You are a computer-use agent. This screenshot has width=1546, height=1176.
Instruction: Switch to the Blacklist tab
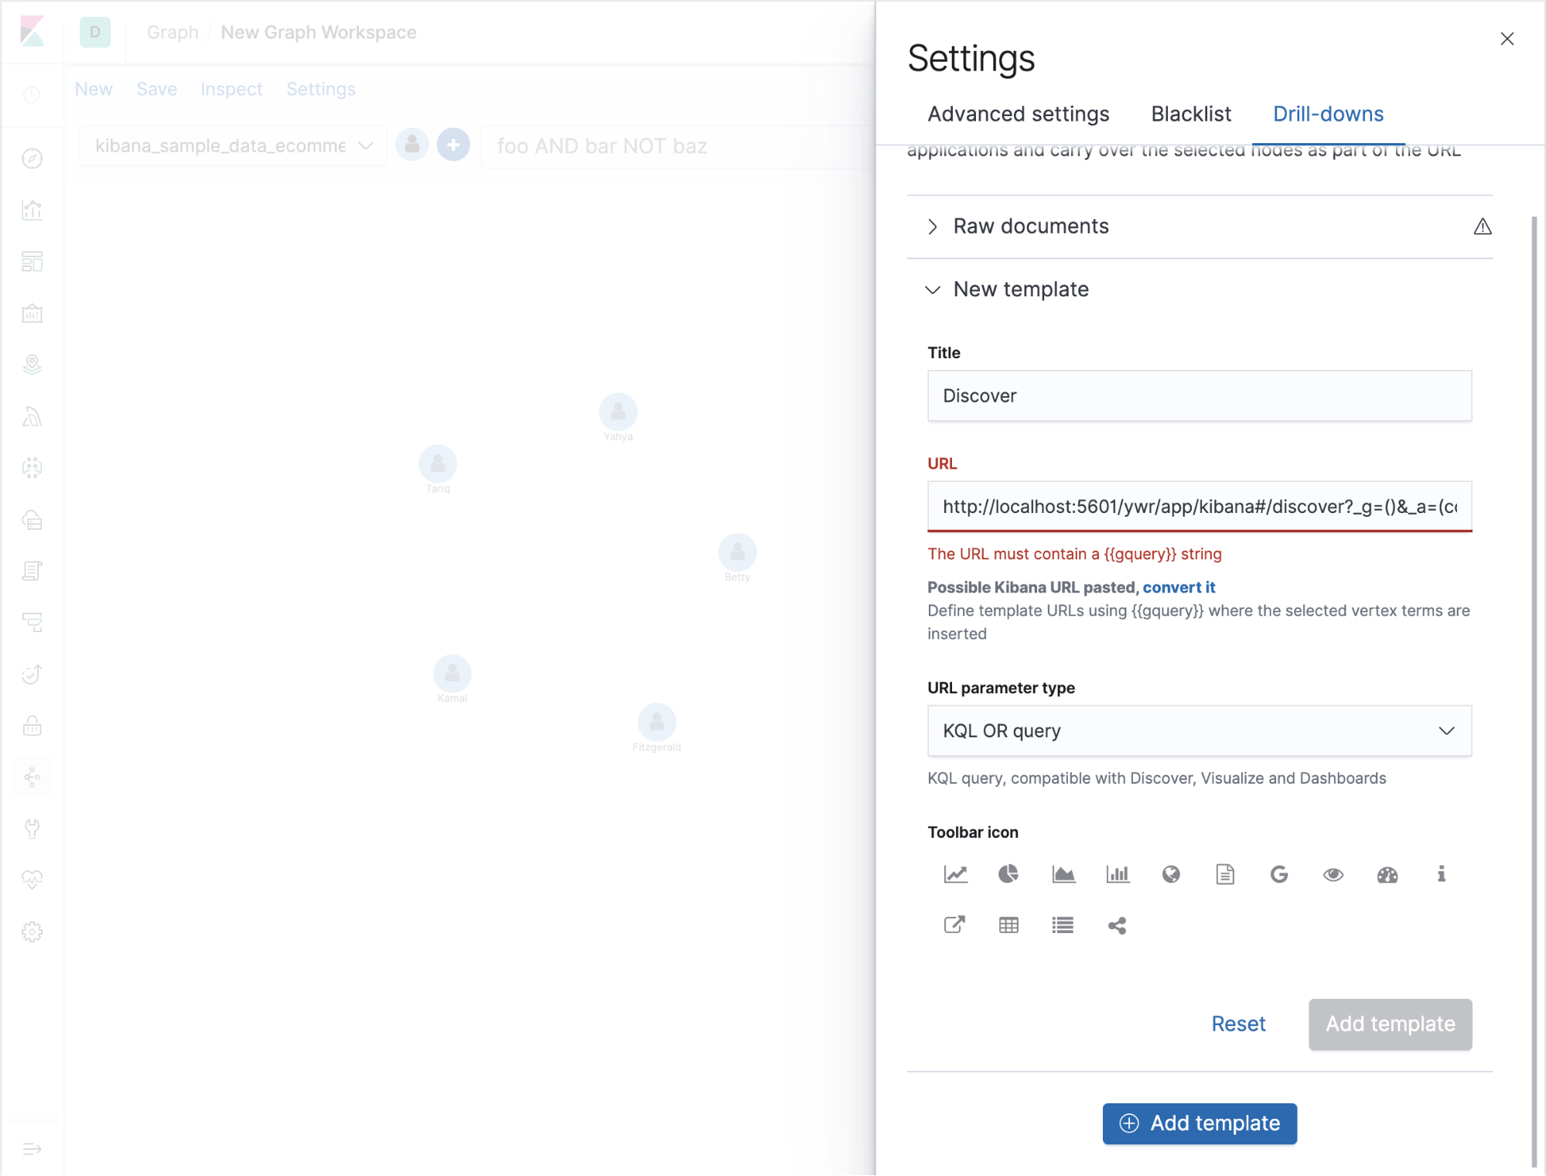click(x=1191, y=115)
